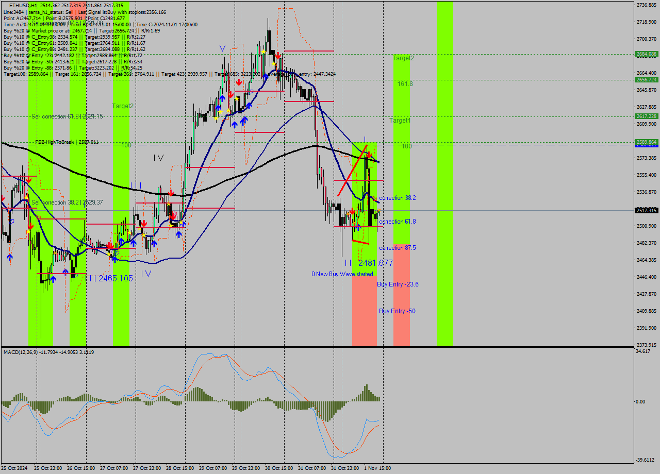Viewport: 660px width, 474px height.
Task: Click the black 'I V' wave label
Action: point(158,158)
